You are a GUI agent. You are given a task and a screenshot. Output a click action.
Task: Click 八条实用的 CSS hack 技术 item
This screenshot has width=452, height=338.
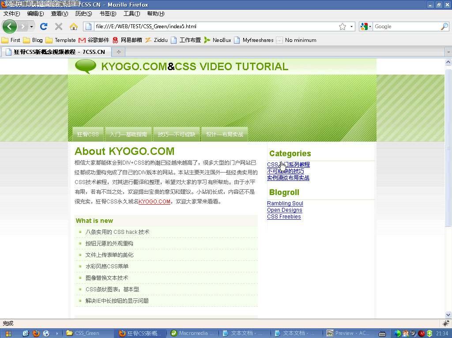pos(117,232)
